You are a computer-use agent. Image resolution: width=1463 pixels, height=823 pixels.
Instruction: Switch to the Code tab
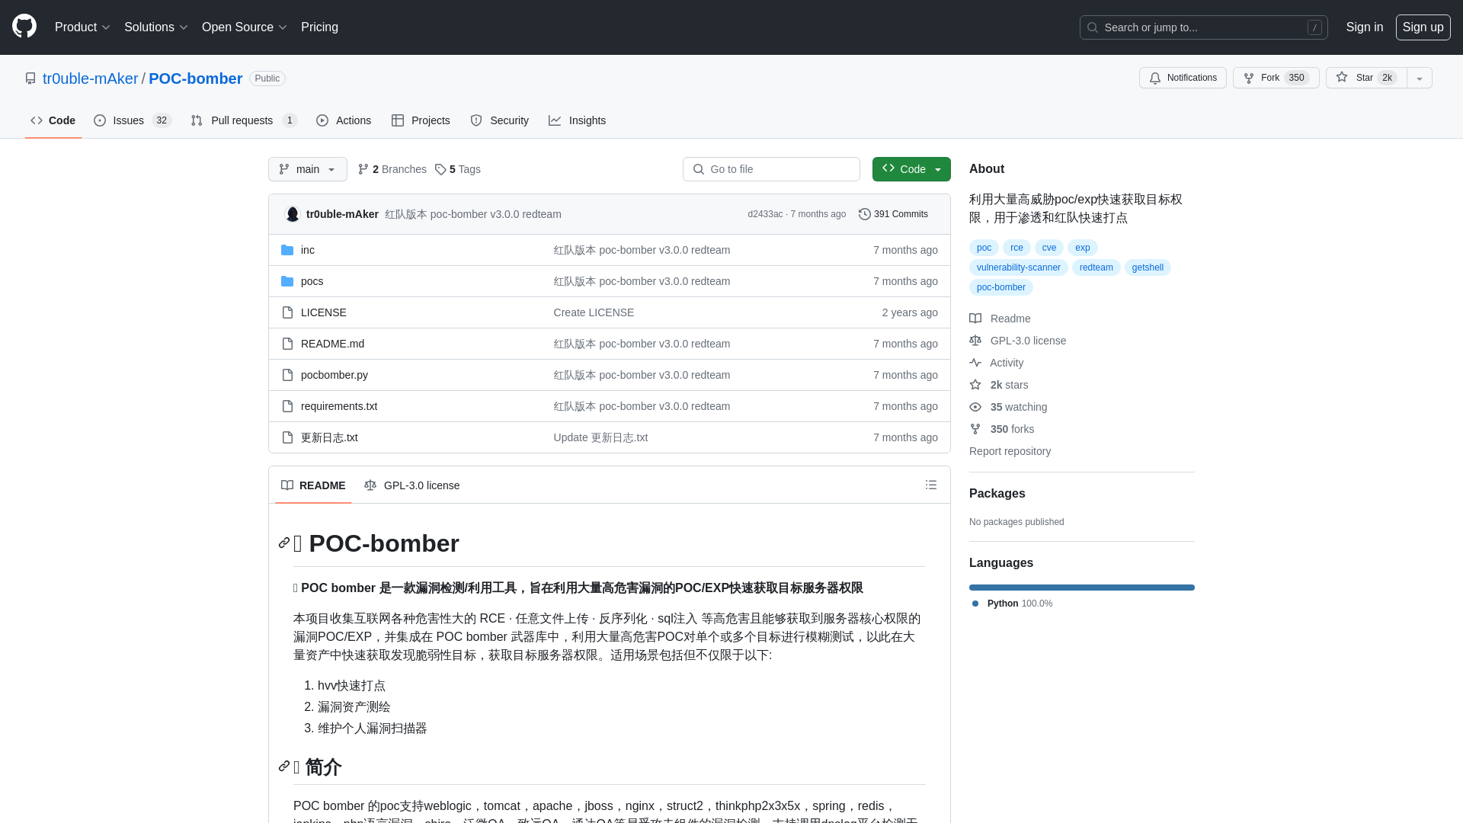(53, 120)
